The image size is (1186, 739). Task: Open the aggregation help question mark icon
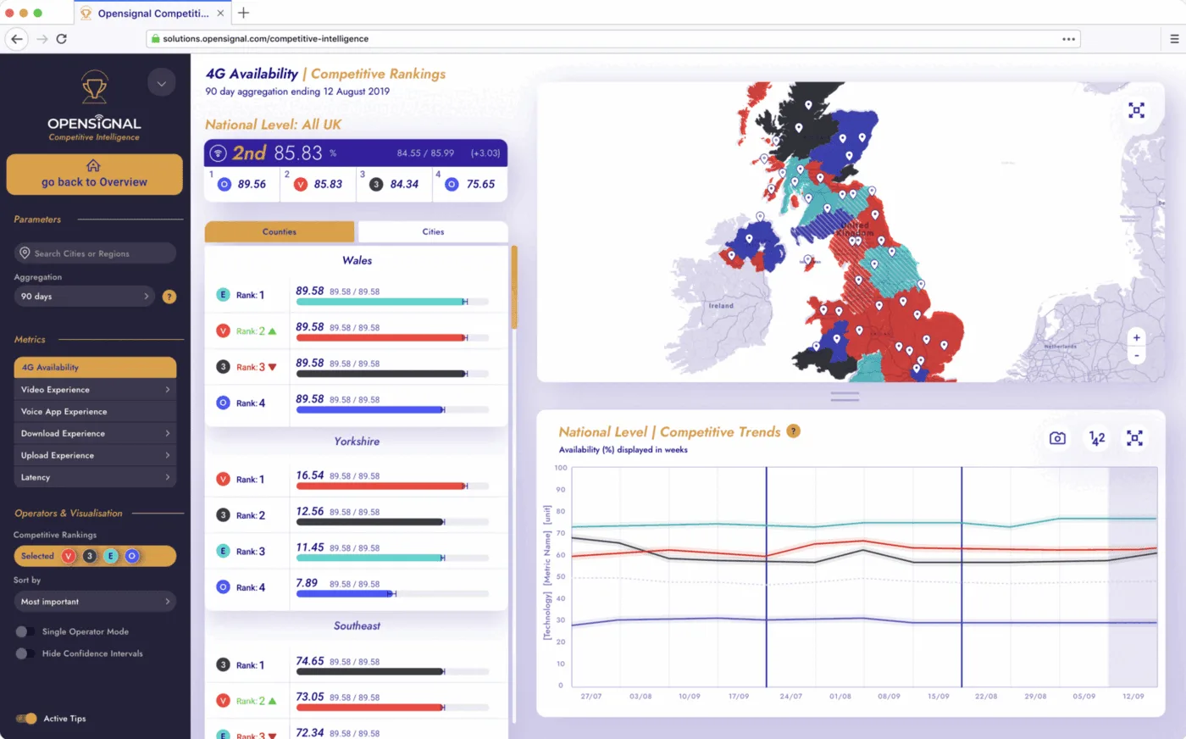[169, 297]
